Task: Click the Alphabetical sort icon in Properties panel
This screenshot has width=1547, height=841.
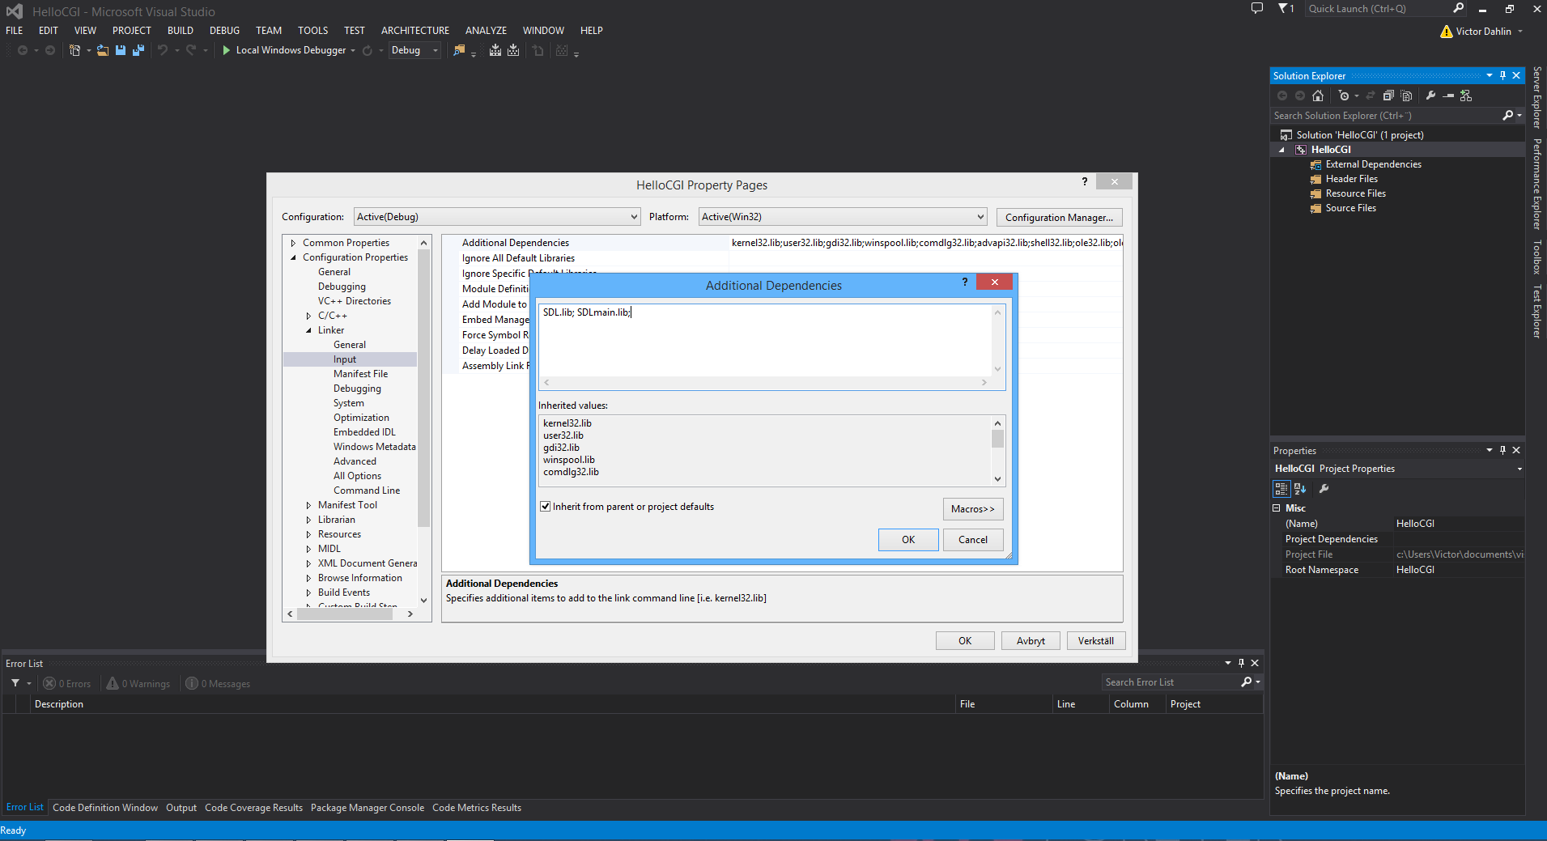Action: point(1300,489)
